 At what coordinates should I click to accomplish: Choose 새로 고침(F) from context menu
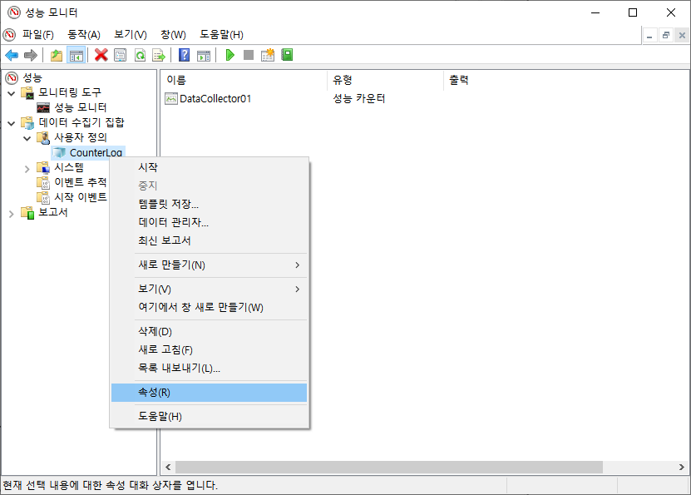pos(209,349)
